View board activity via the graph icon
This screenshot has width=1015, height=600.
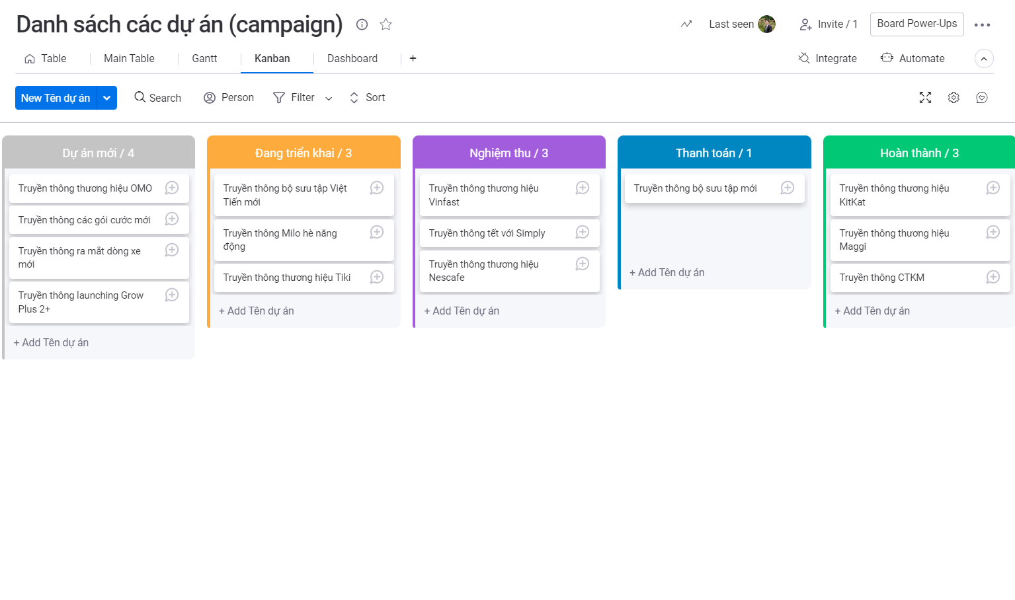tap(686, 24)
